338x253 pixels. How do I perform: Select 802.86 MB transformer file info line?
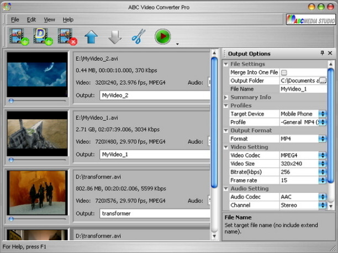tap(121, 189)
